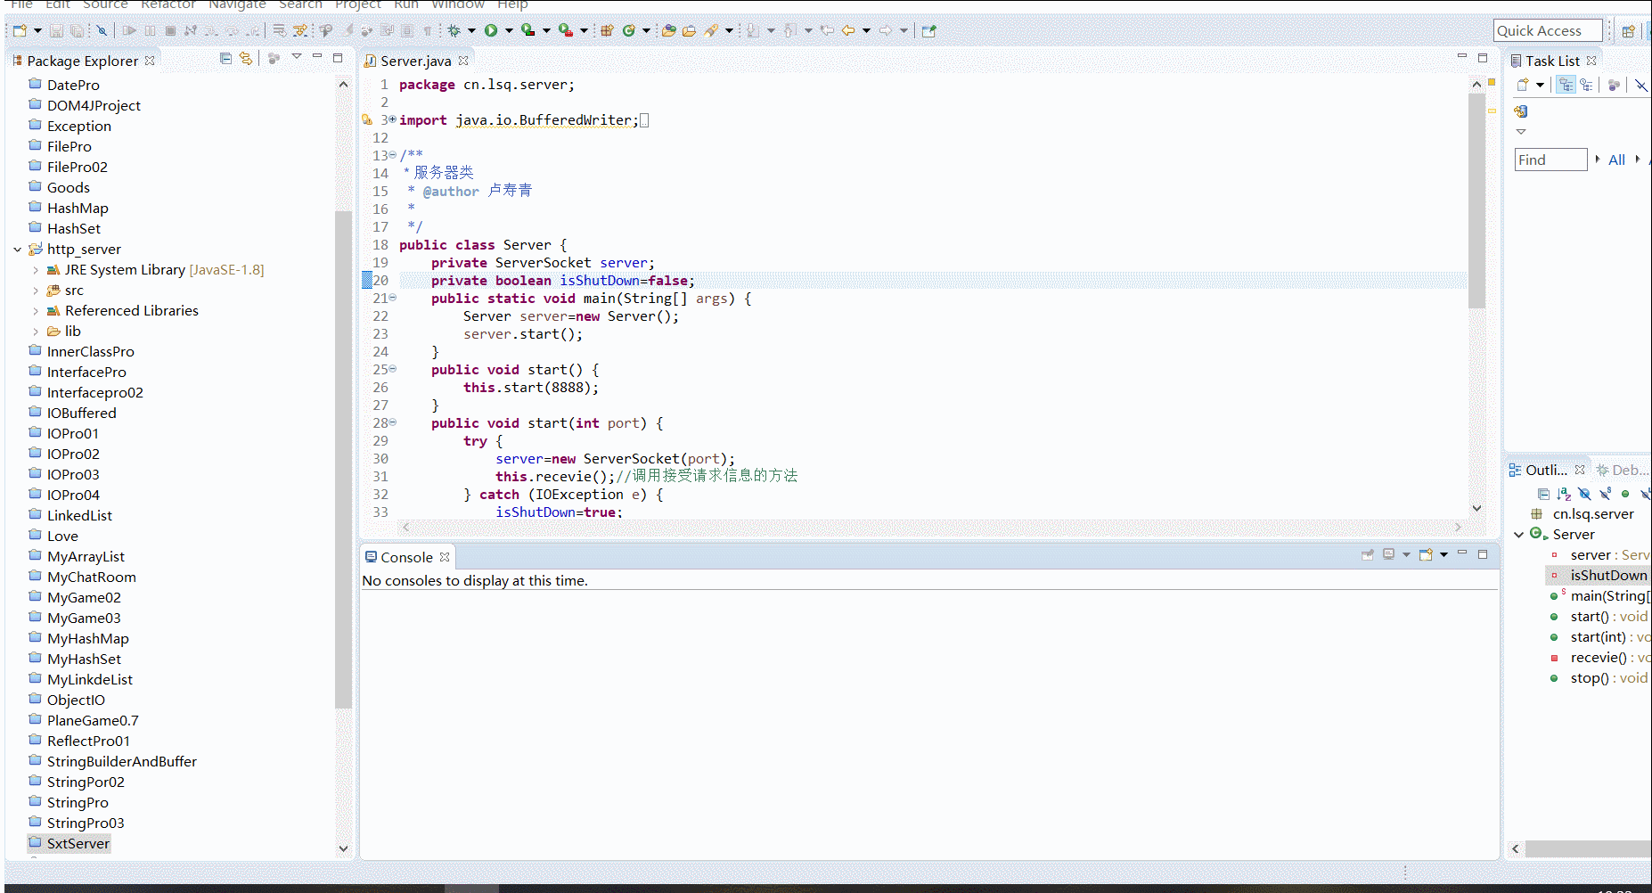
Task: Toggle Sort alphabetically in Outline
Action: click(x=1564, y=494)
